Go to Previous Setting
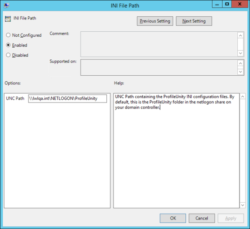Image resolution: width=250 pixels, height=229 pixels. 155,21
